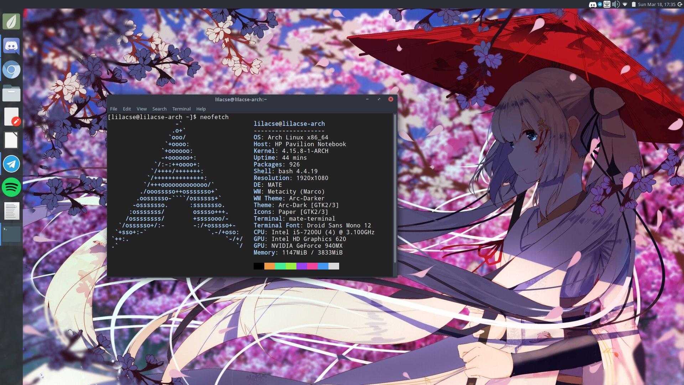Screen dimensions: 684x385
Task: Open the Terminal menu in the menu bar
Action: click(181, 109)
